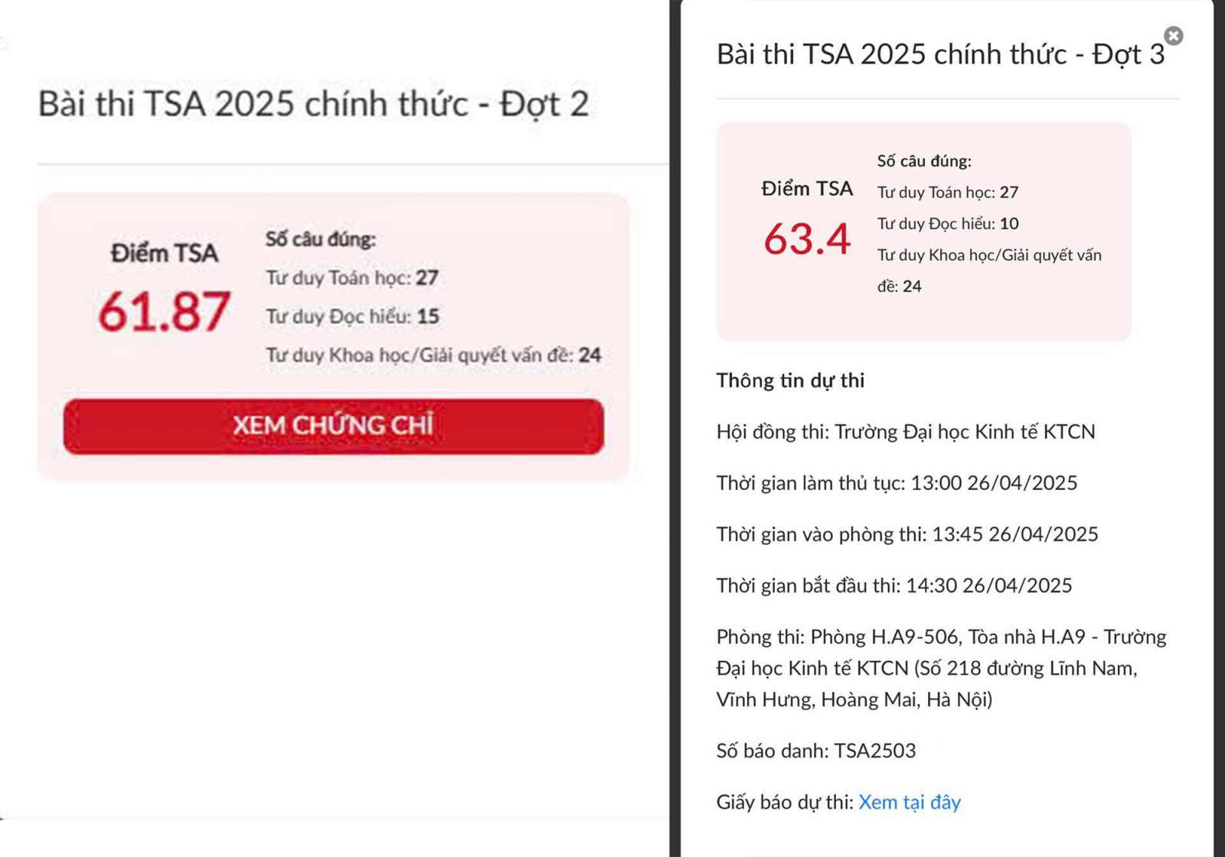The width and height of the screenshot is (1225, 857).
Task: Close the Đợt 3 result popup
Action: pos(1173,35)
